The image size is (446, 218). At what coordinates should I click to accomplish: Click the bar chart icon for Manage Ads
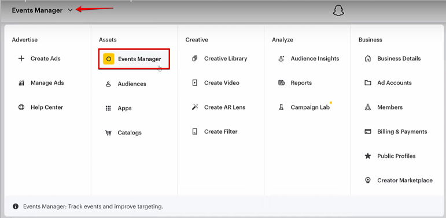pos(21,83)
